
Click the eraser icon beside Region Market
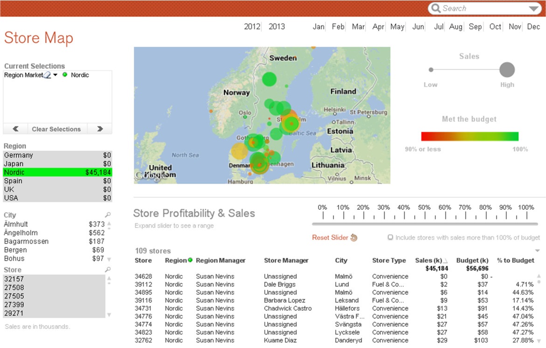[47, 74]
